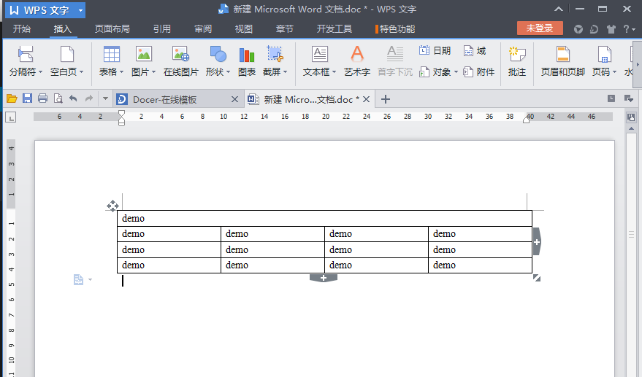Viewport: 642px width, 377px height.
Task: Click the skin shirt icon
Action: pyautogui.click(x=611, y=29)
